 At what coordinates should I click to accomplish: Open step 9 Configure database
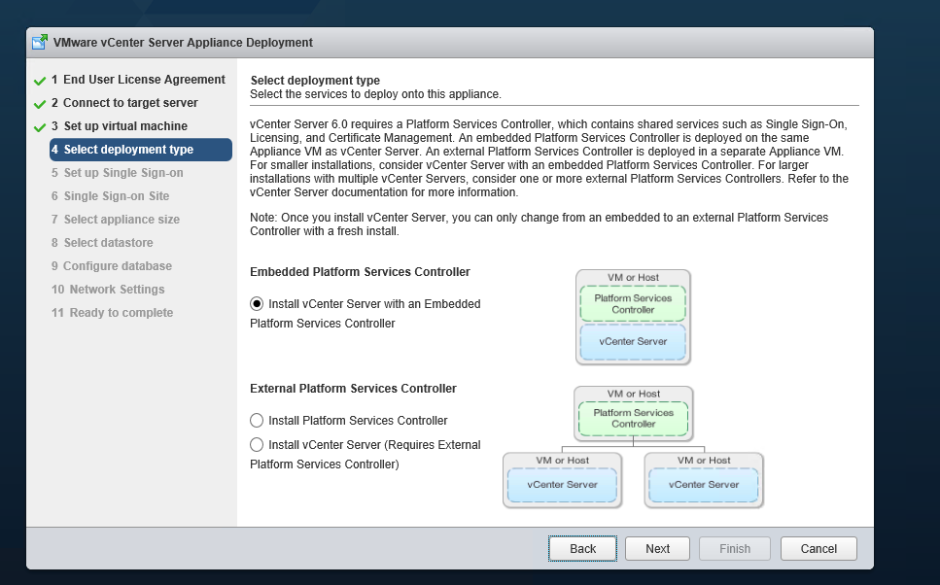(112, 266)
